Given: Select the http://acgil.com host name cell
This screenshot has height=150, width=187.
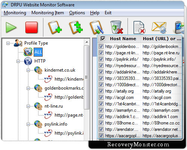Looking at the screenshot, I should coord(119,97).
